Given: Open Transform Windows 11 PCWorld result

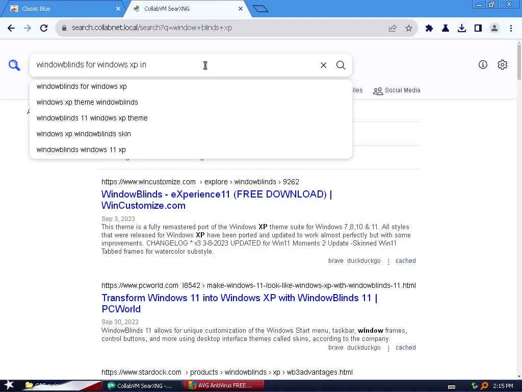Looking at the screenshot, I should [240, 303].
